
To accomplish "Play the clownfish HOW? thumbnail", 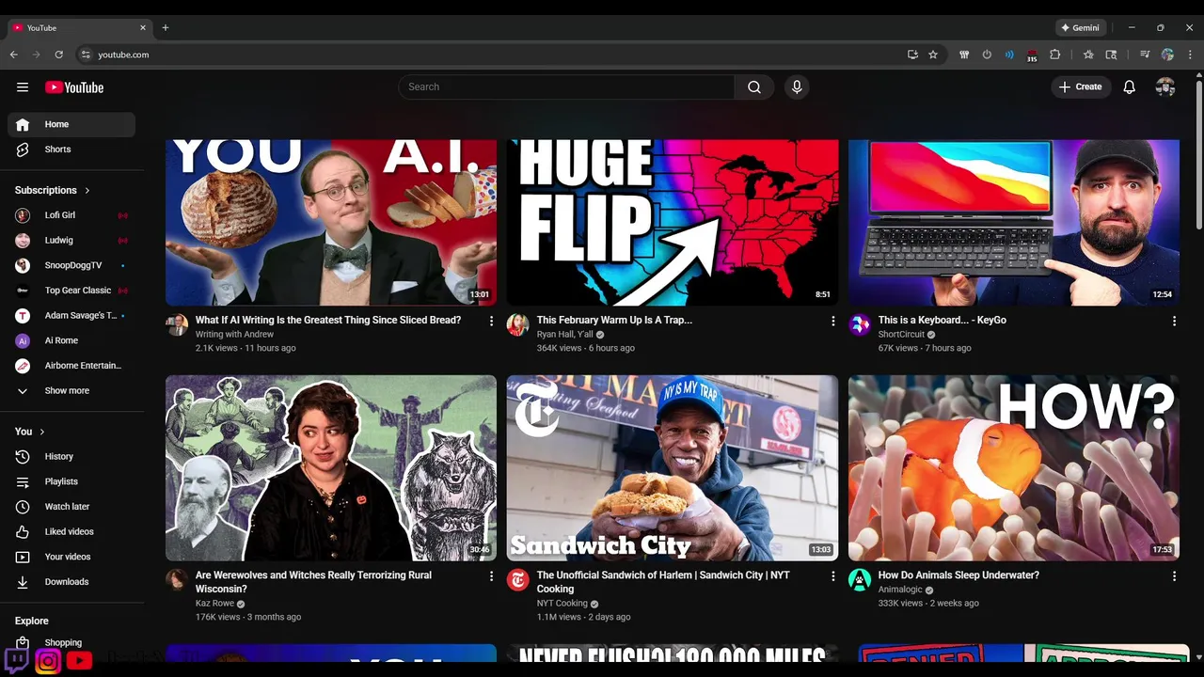I will [x=1014, y=468].
